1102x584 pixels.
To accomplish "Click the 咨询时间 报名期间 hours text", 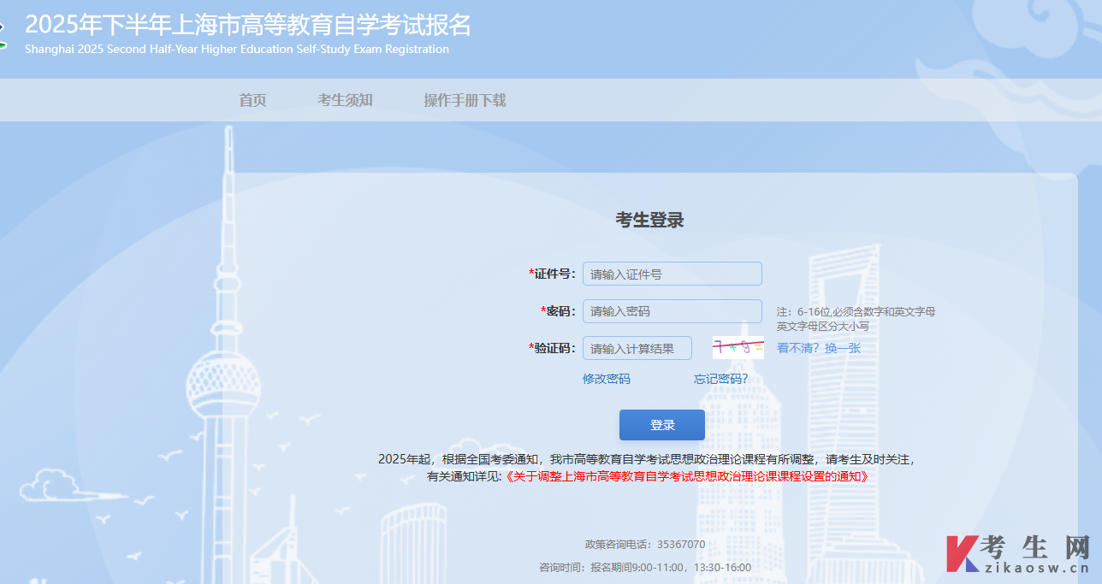I will point(645,568).
